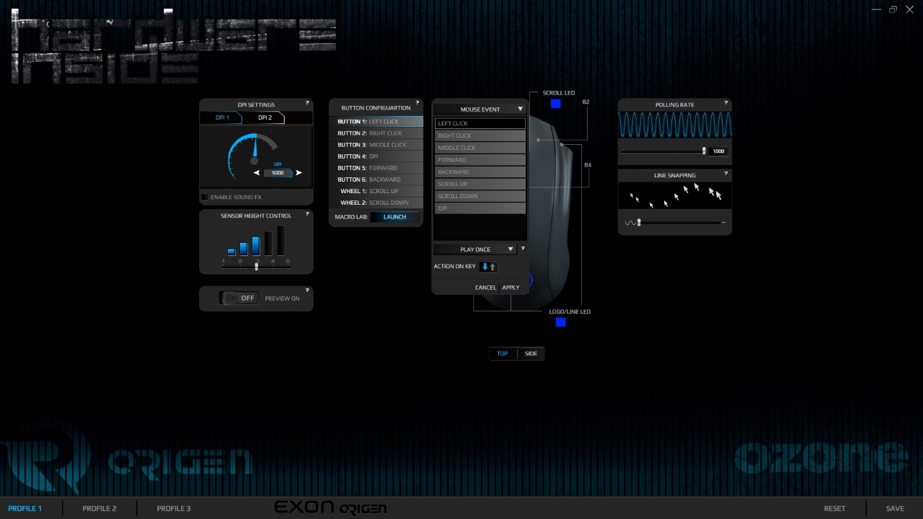Reset the settings
This screenshot has width=923, height=519.
834,508
